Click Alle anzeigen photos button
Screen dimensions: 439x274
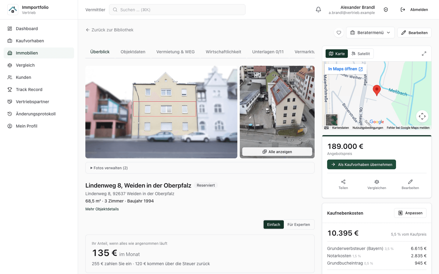[x=277, y=152]
